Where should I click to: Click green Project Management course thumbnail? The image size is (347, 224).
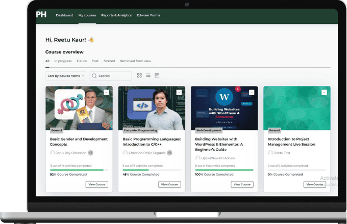coord(297,108)
